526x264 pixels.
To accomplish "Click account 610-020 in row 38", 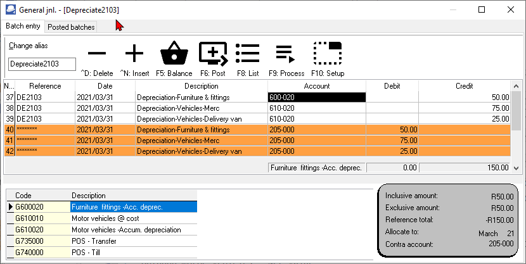I will (x=317, y=108).
